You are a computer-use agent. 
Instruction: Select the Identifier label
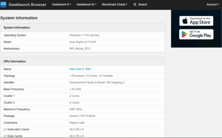pyautogui.click(x=9, y=82)
